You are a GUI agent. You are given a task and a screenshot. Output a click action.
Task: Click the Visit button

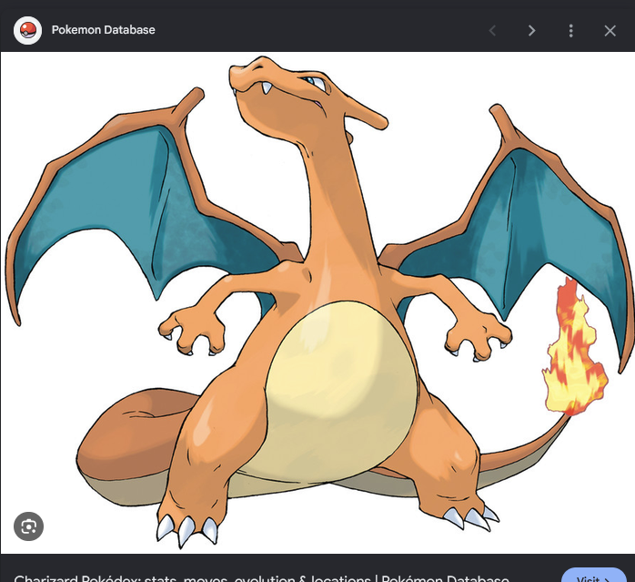click(x=594, y=576)
